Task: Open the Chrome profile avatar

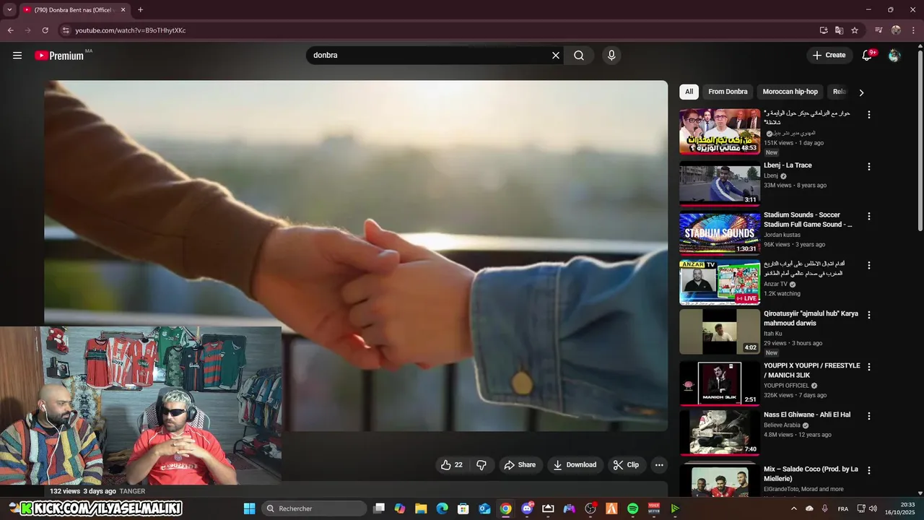Action: pyautogui.click(x=896, y=30)
